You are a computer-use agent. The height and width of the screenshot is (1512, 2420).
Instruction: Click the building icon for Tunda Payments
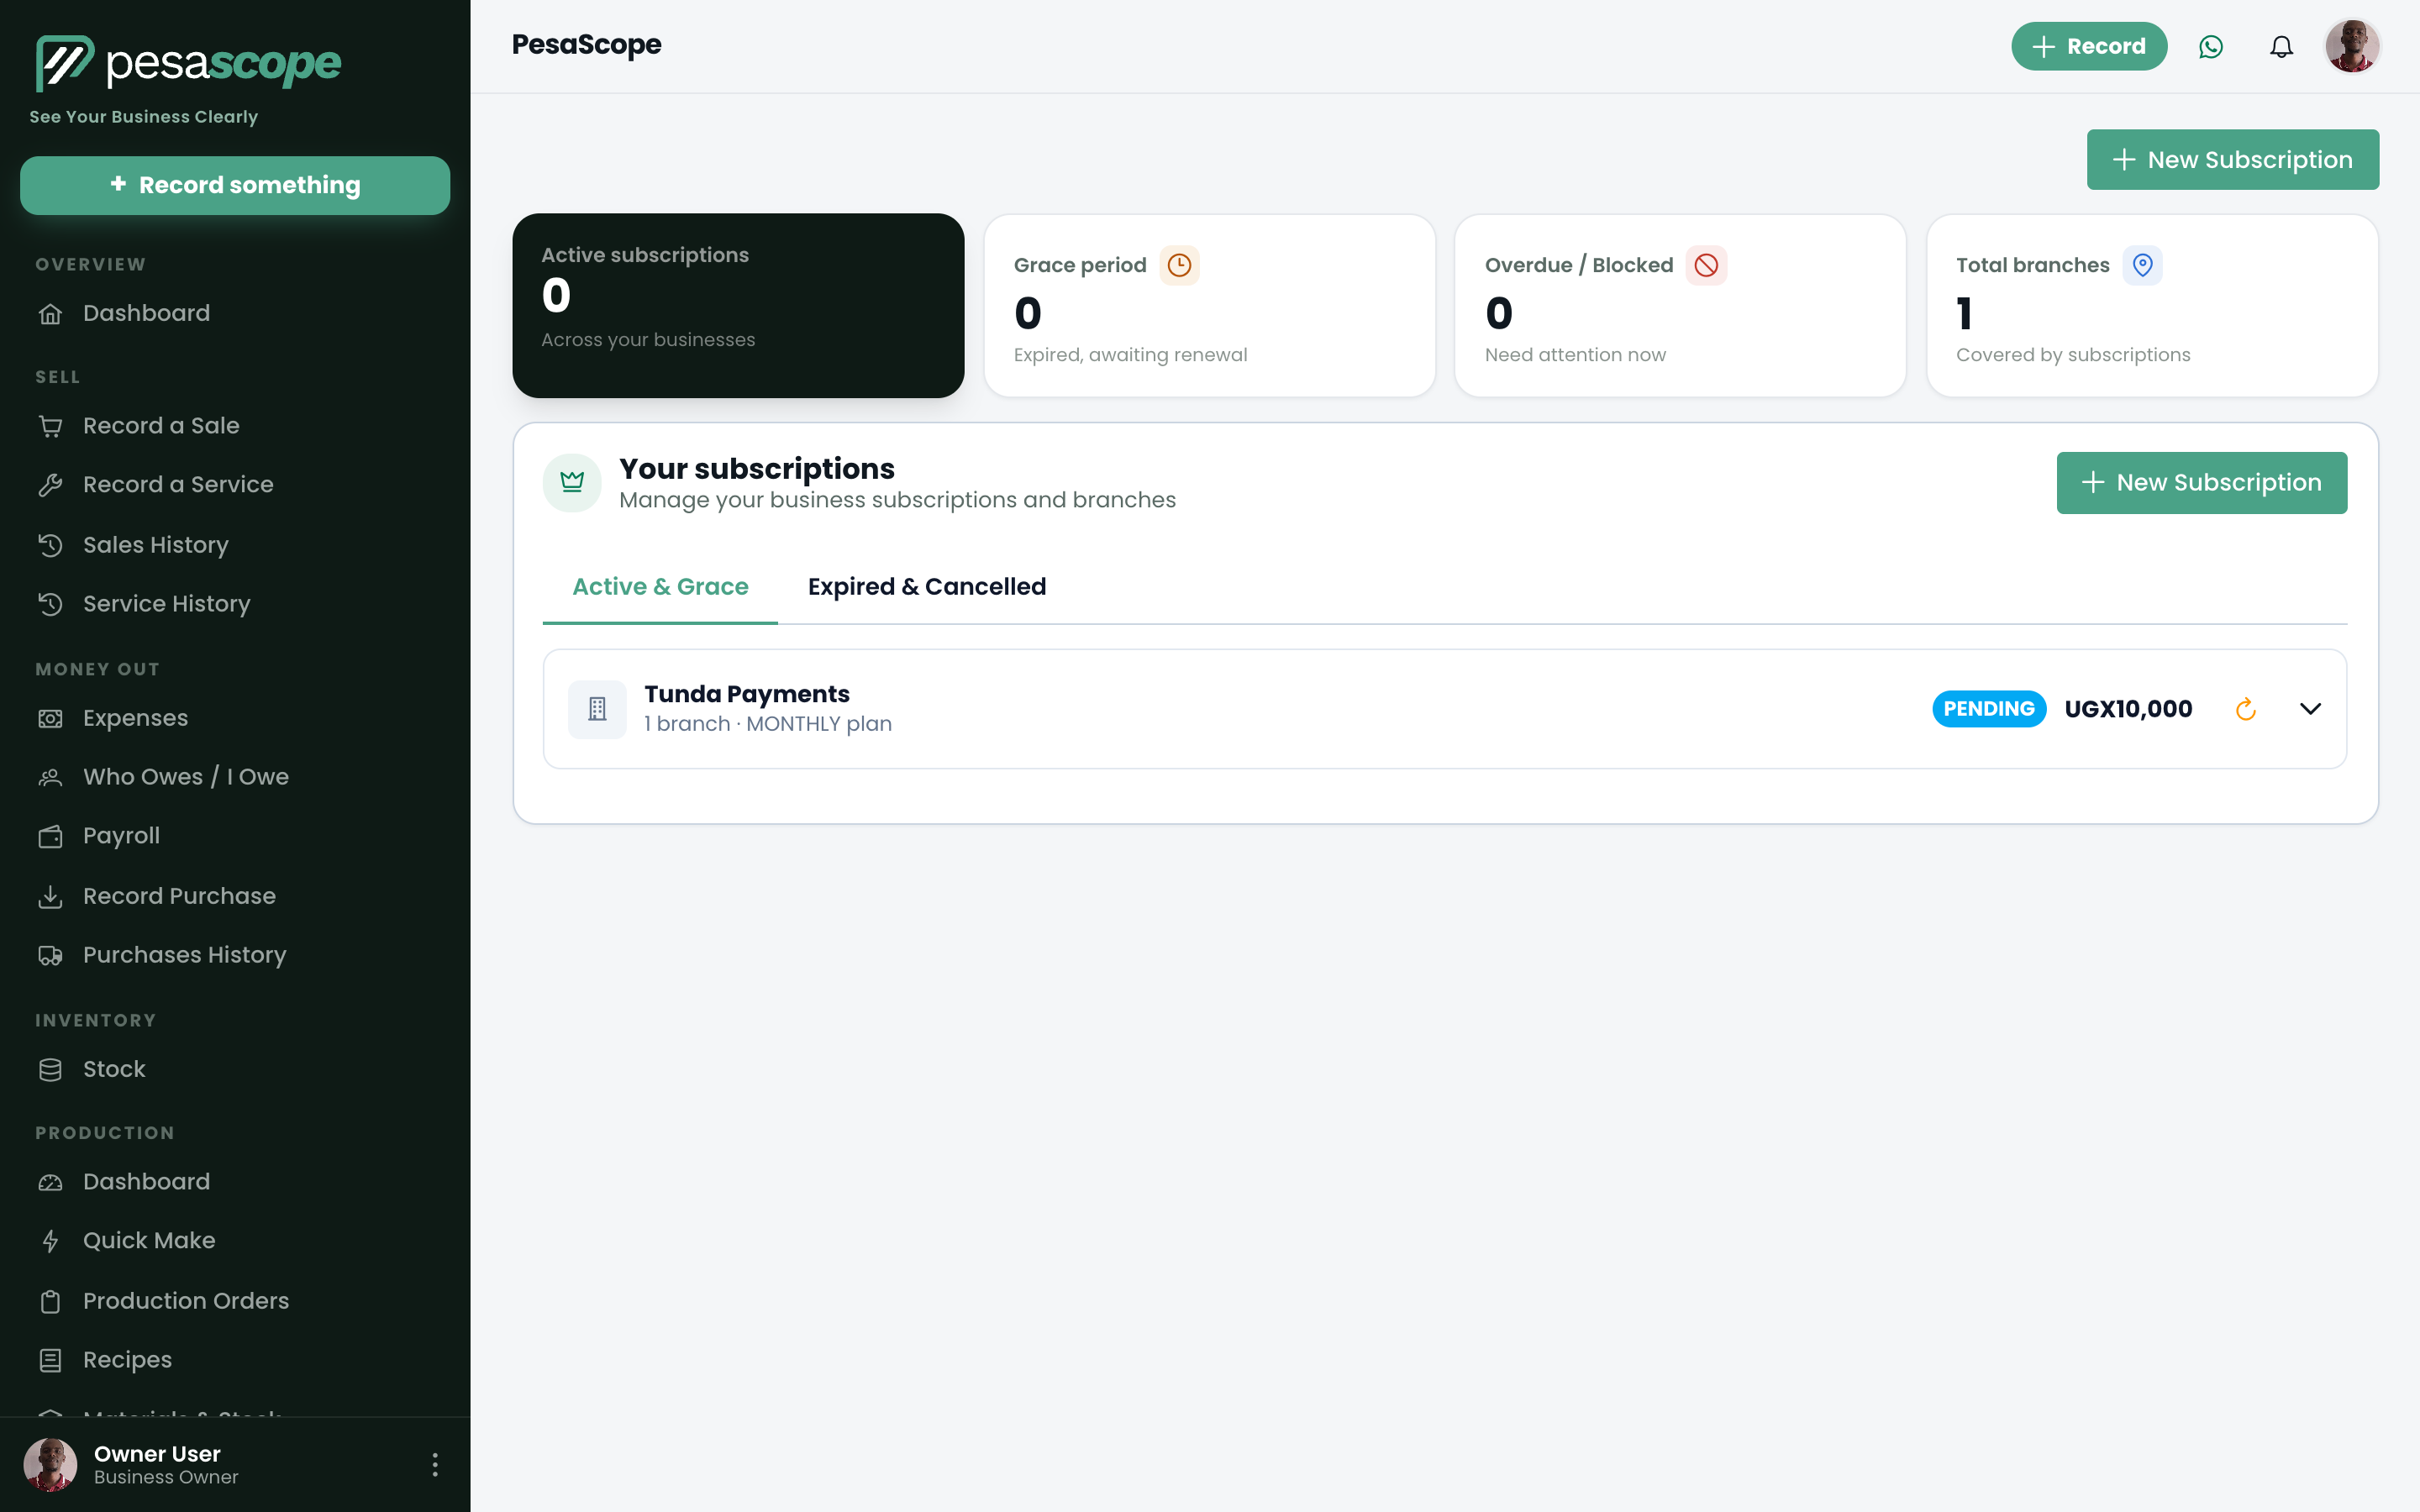(597, 709)
